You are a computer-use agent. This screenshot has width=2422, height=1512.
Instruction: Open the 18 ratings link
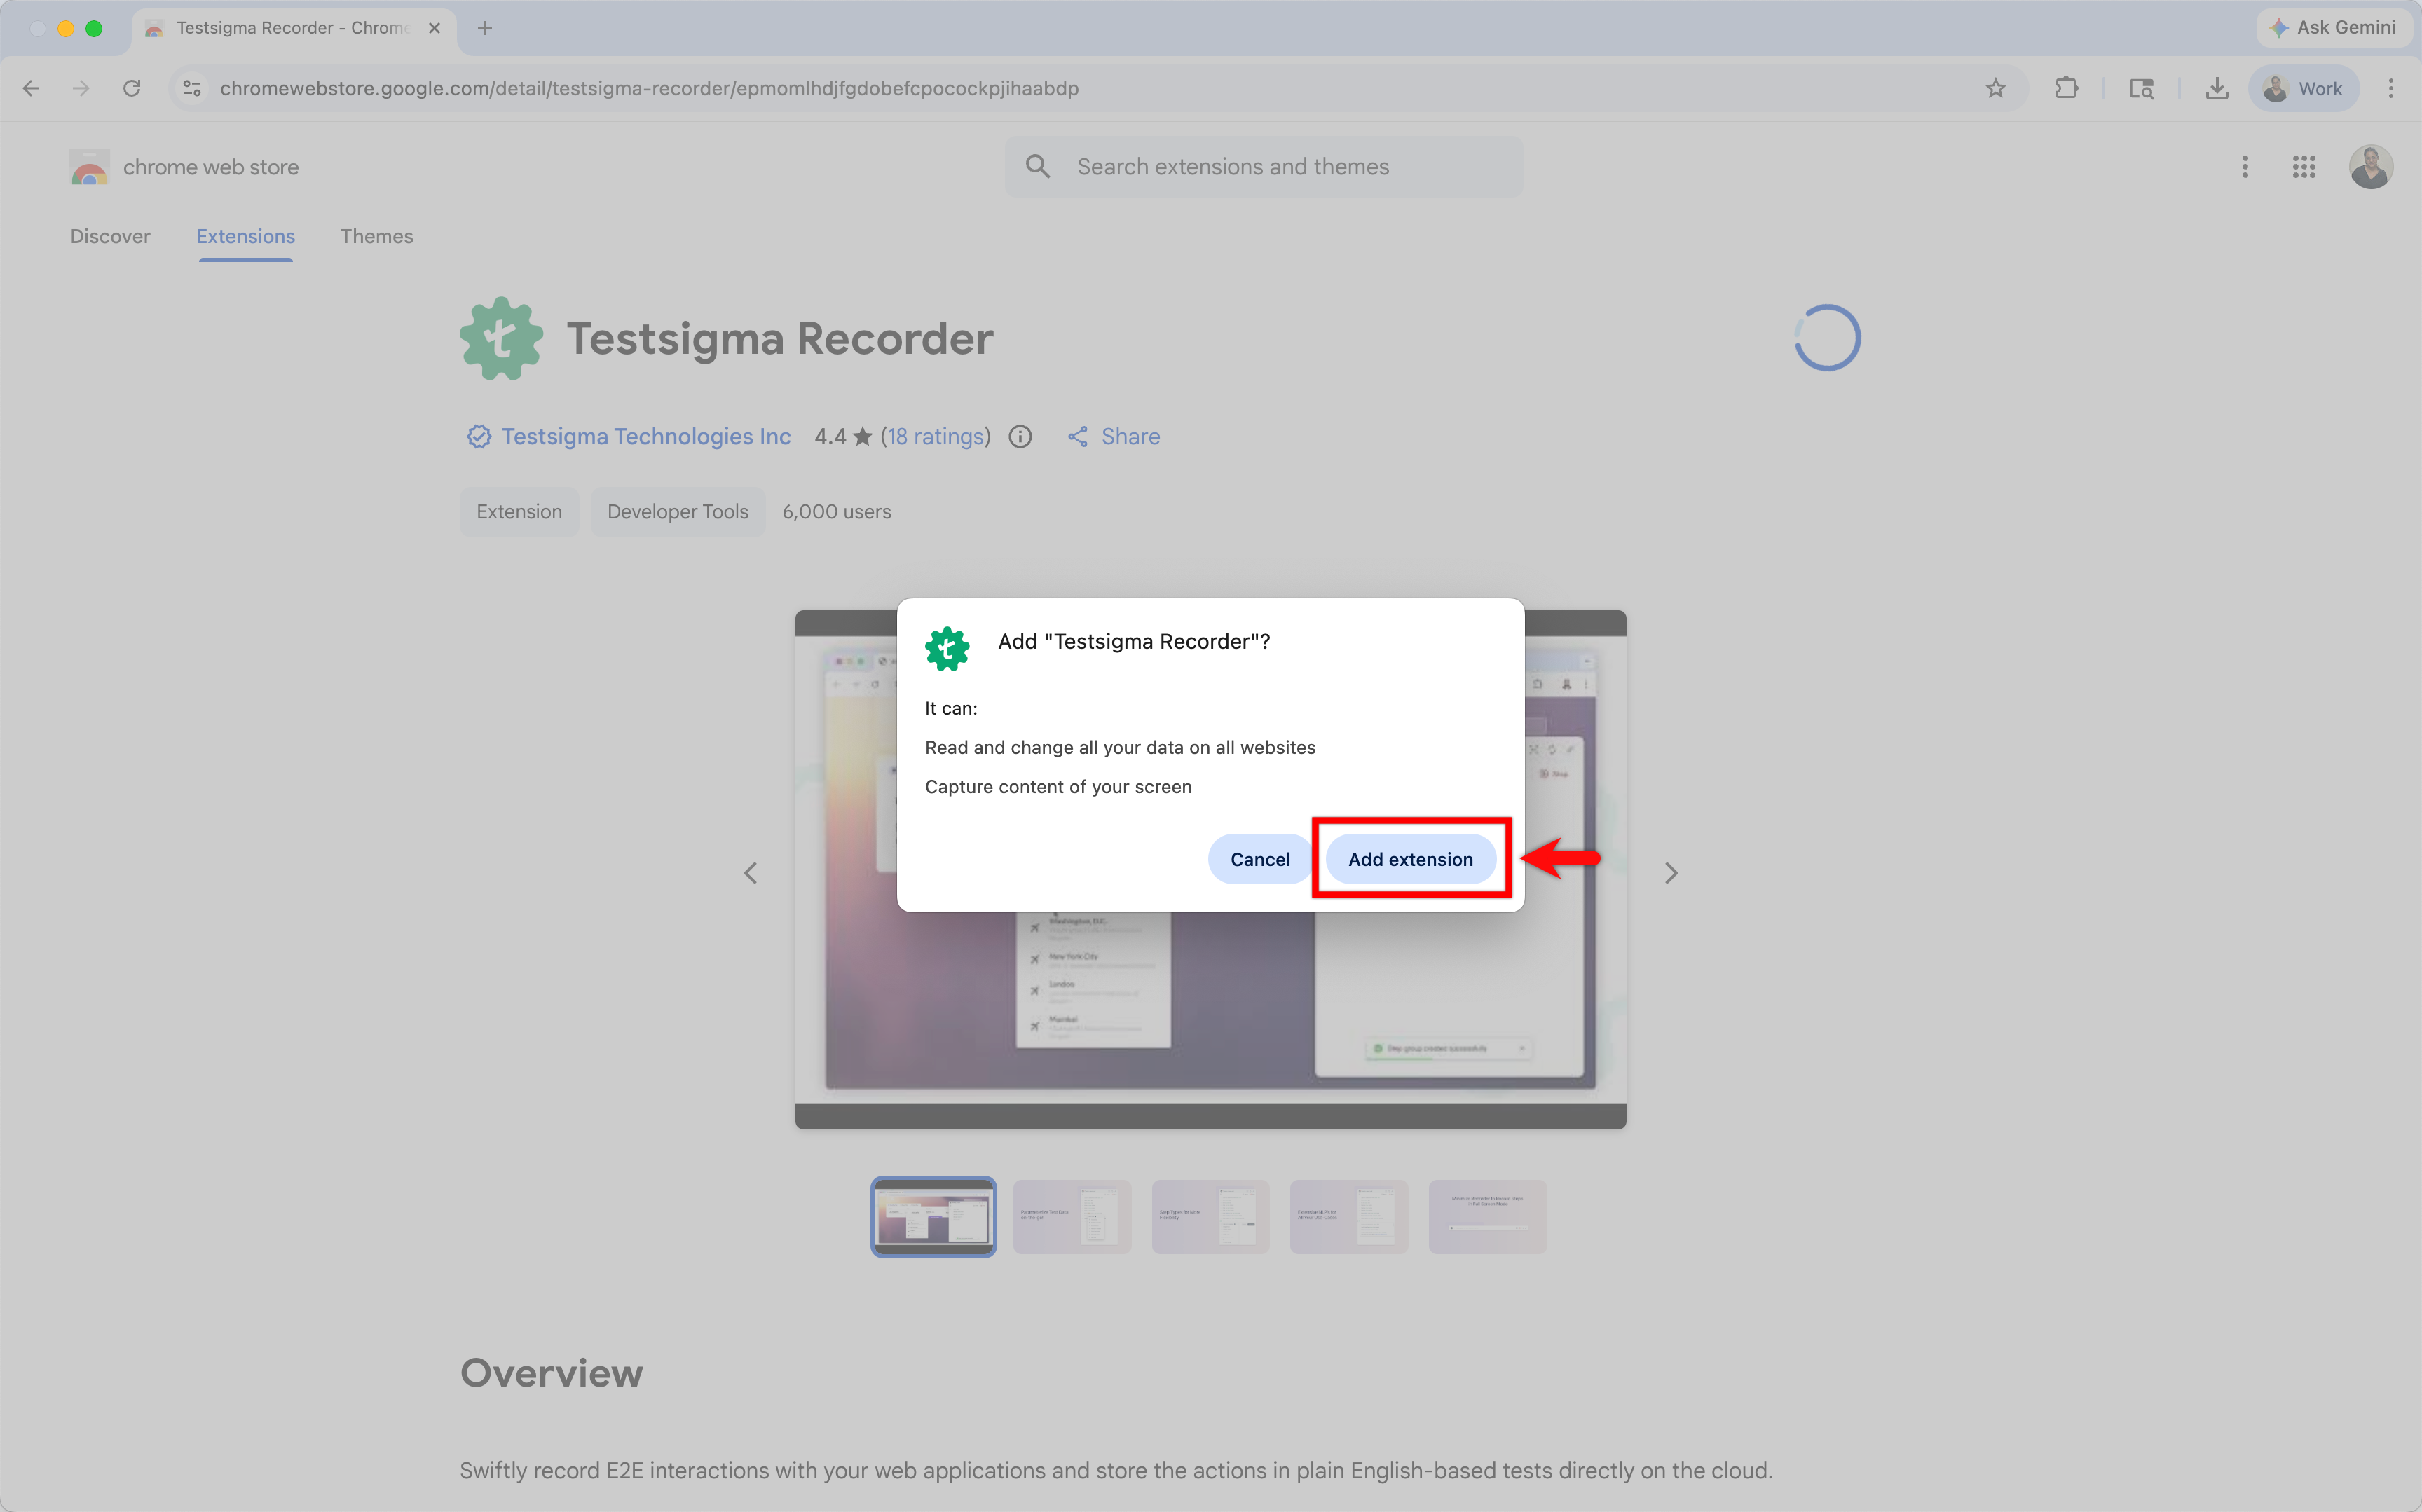click(x=936, y=436)
